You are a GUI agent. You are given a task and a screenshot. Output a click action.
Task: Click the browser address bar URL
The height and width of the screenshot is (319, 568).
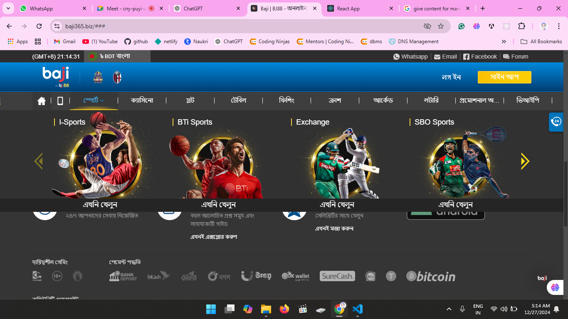click(85, 26)
